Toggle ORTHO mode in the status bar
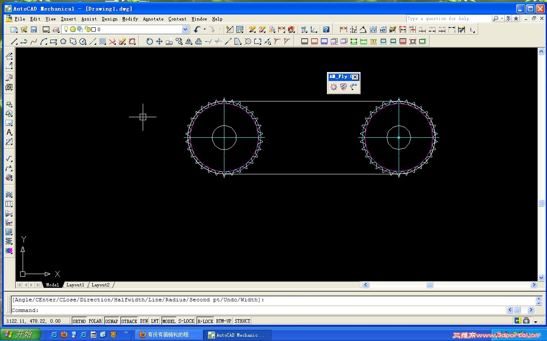547x341 pixels. (79, 321)
